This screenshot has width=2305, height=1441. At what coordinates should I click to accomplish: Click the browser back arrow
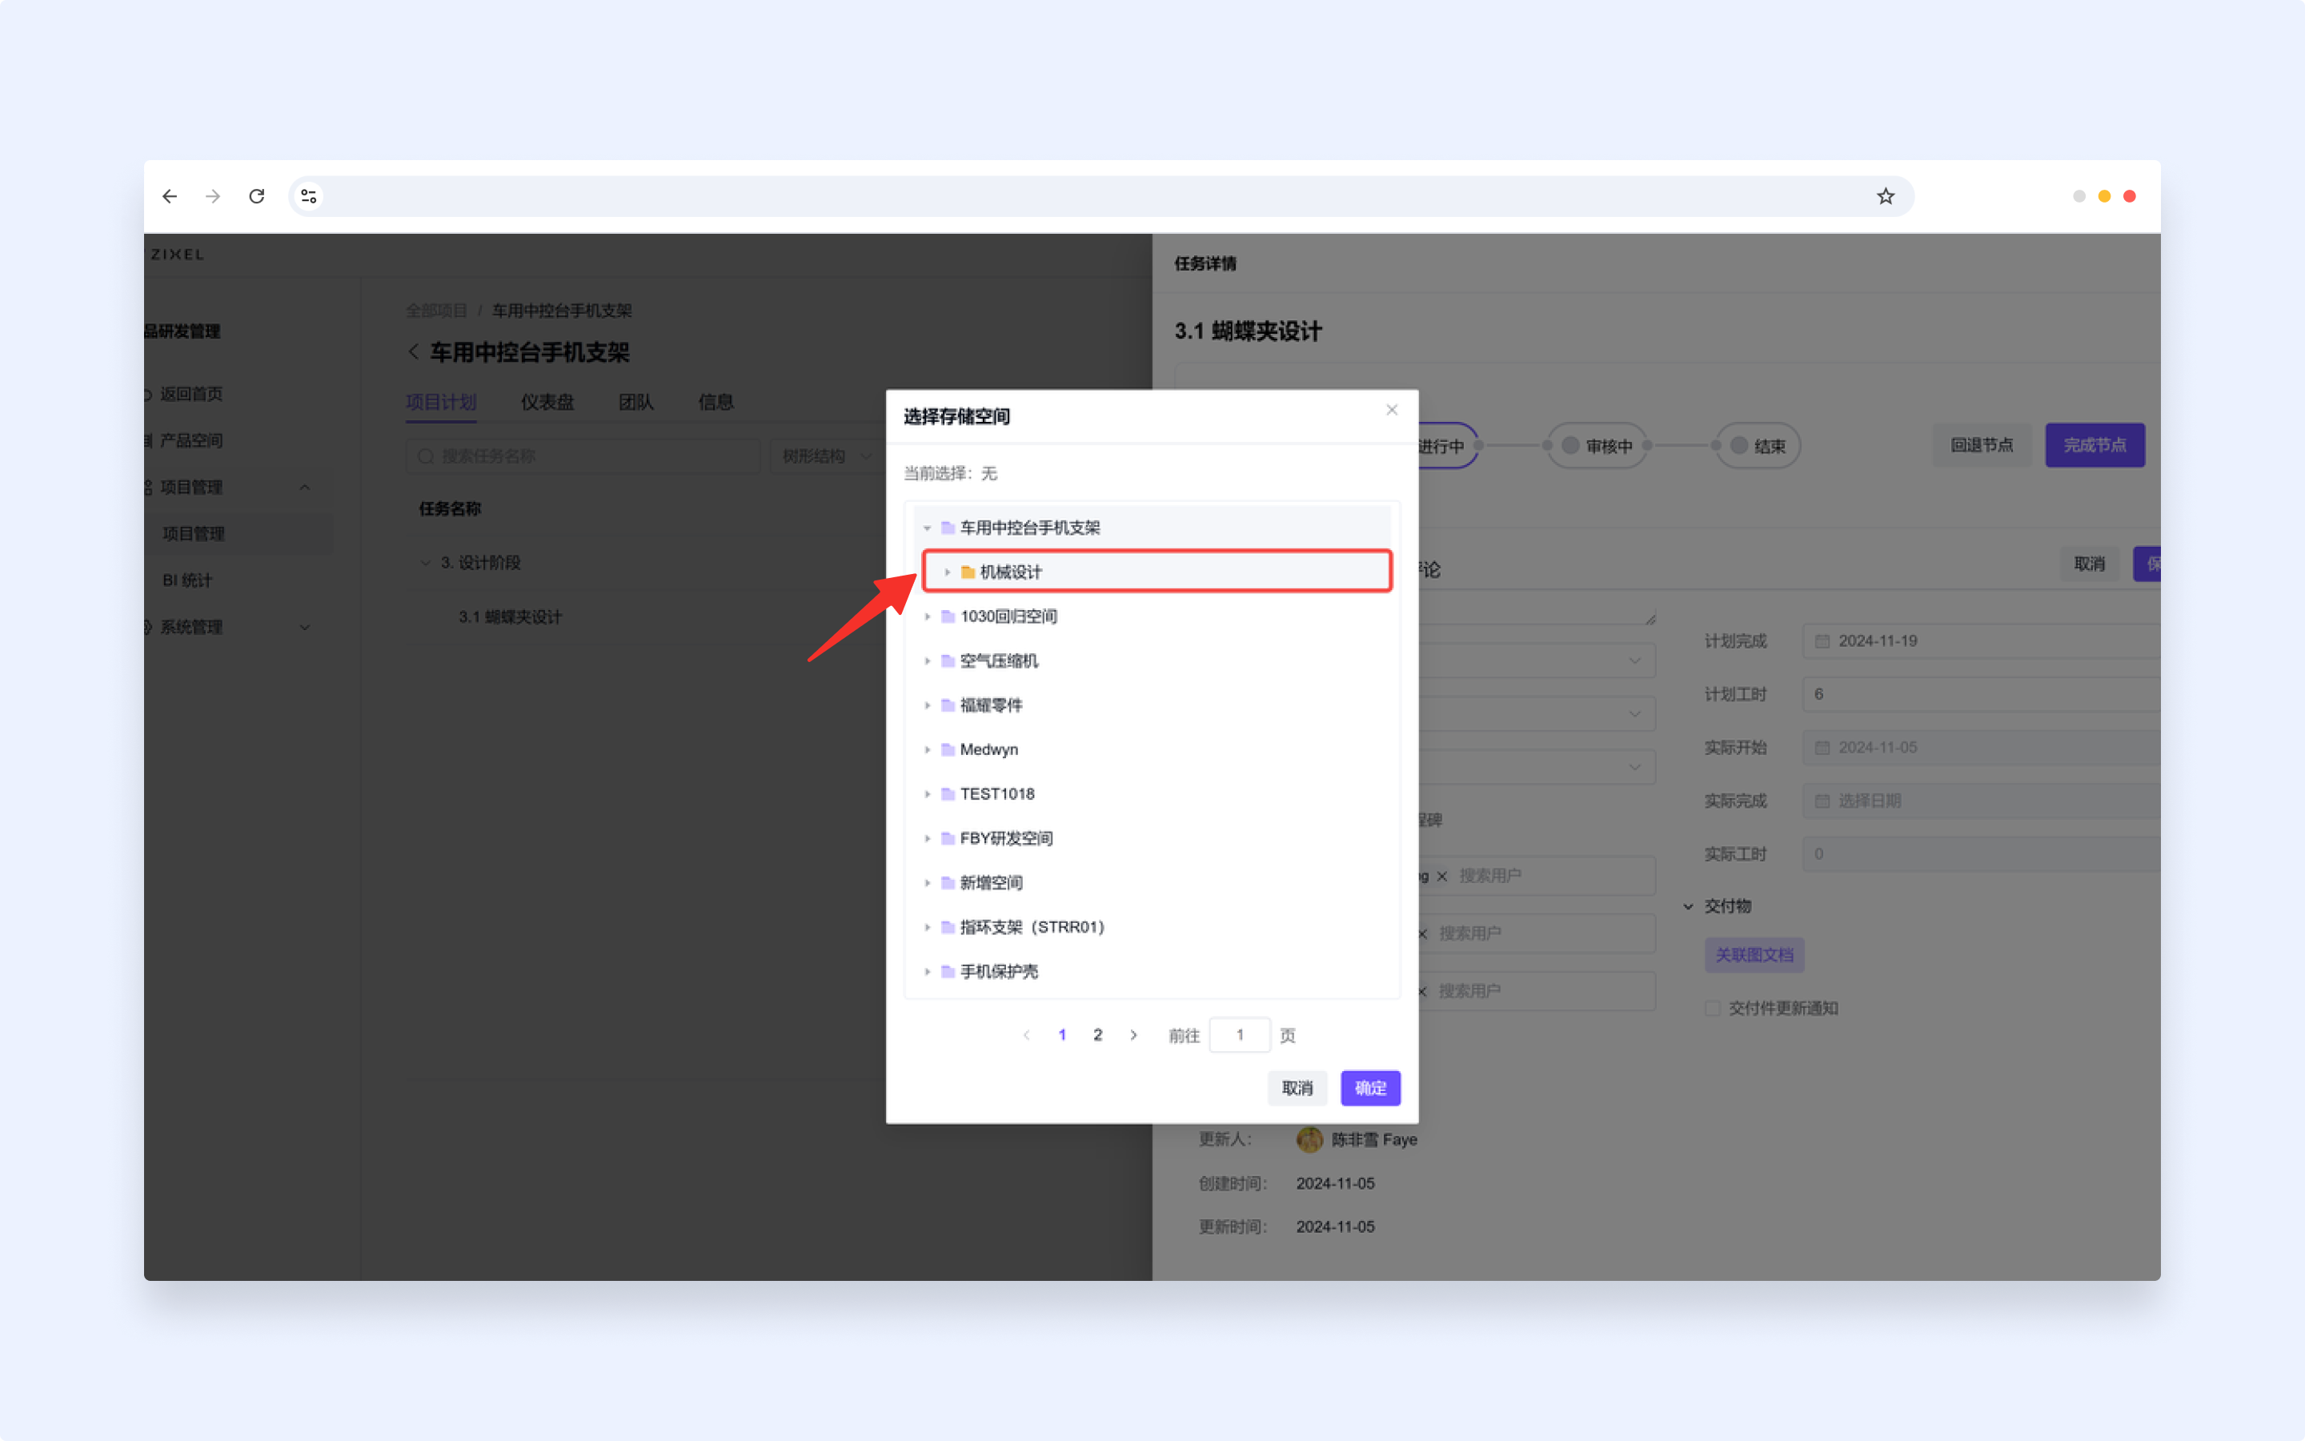[x=170, y=196]
